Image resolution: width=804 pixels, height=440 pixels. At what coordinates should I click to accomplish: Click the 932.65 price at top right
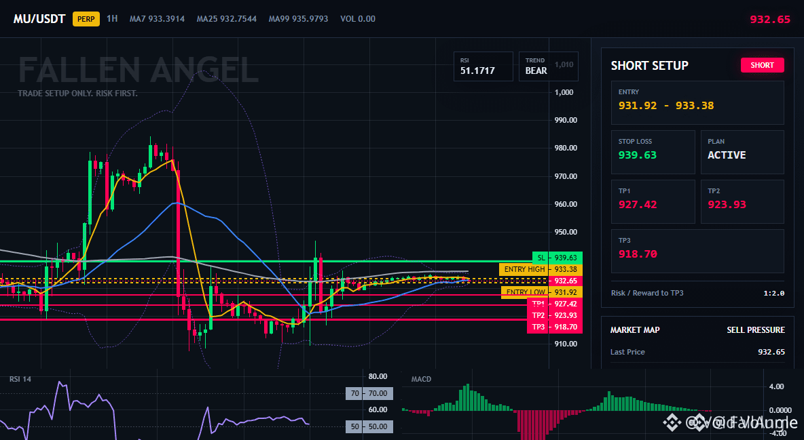(770, 20)
